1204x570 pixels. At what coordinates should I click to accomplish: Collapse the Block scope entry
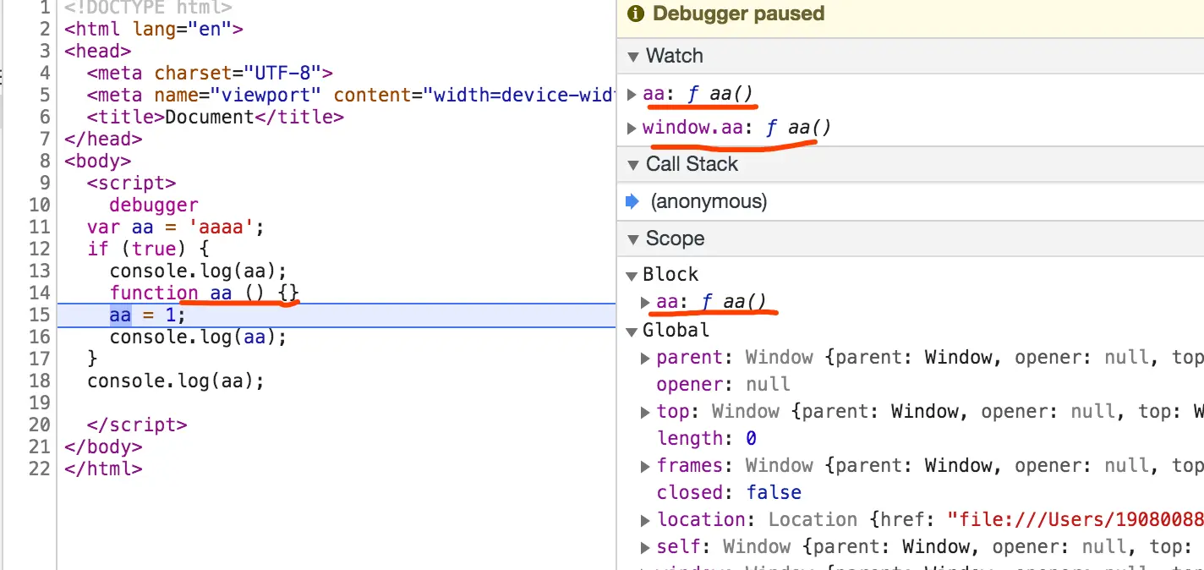tap(632, 274)
